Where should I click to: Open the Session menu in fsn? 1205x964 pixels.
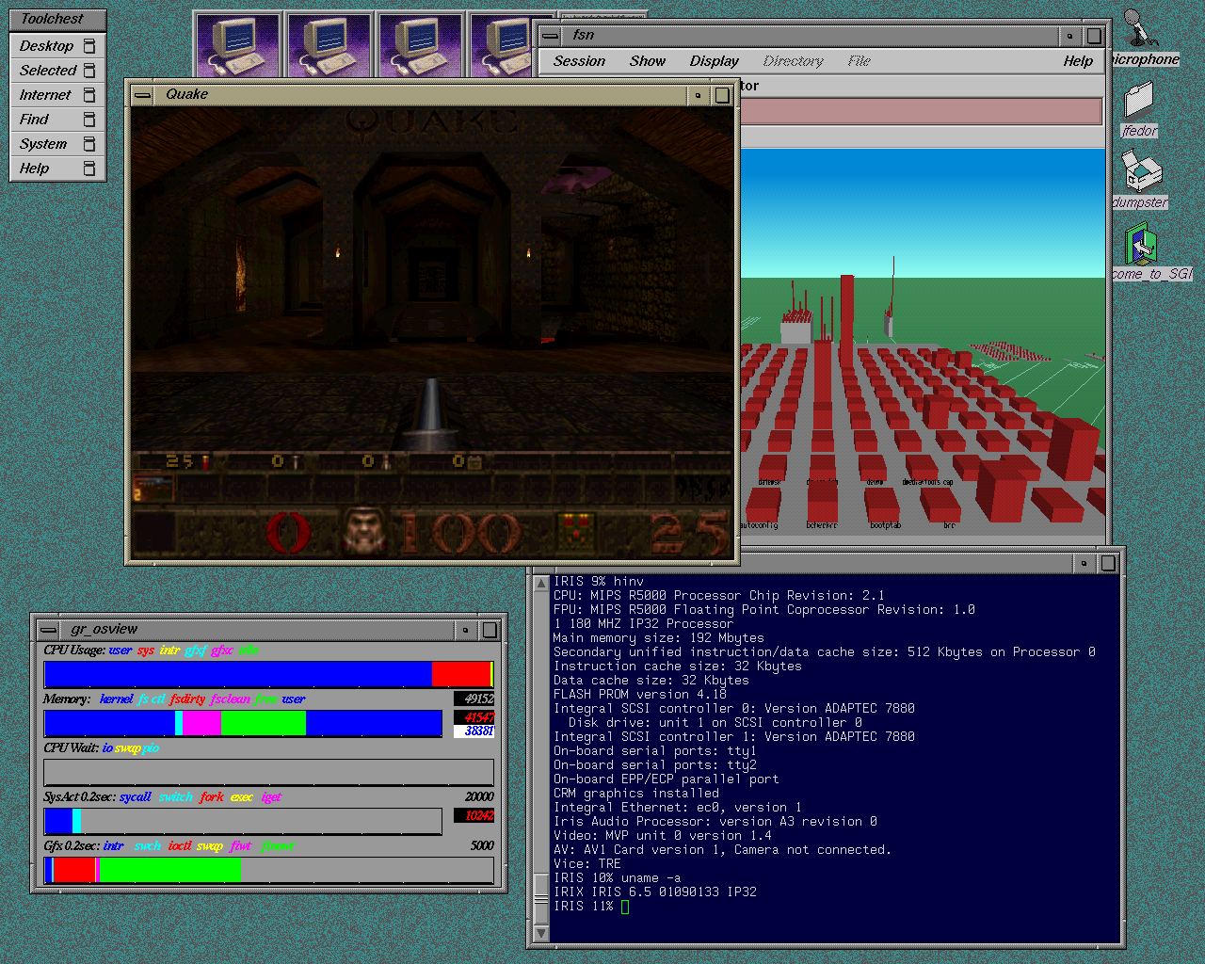579,61
